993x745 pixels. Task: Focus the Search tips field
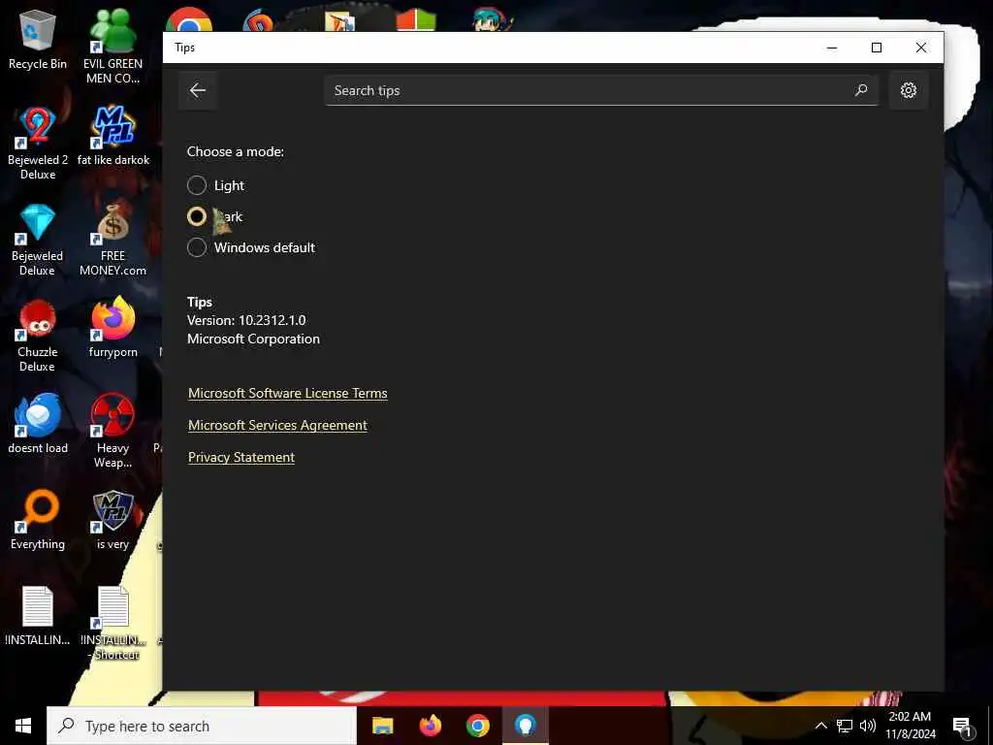(601, 90)
